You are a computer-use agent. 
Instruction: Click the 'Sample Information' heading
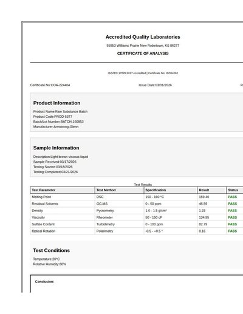pos(56,148)
